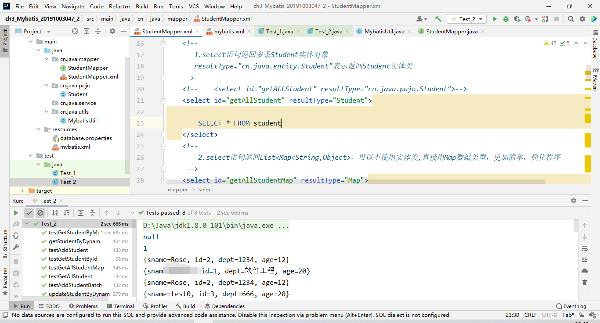Toggle the Maven side panel
The width and height of the screenshot is (600, 323).
point(595,79)
